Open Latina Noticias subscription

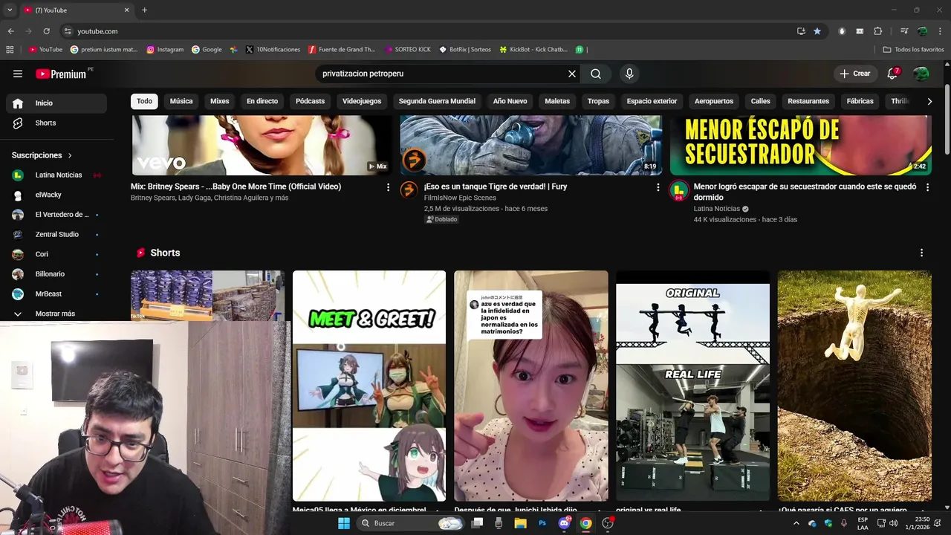[56, 175]
